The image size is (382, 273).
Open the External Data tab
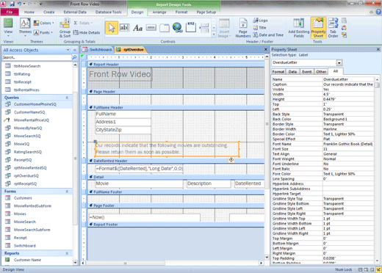(75, 12)
